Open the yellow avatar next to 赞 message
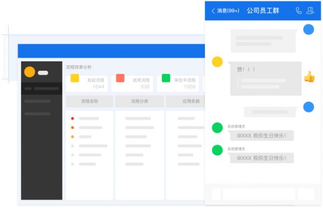Viewport: 323px width, 208px height. pyautogui.click(x=217, y=62)
